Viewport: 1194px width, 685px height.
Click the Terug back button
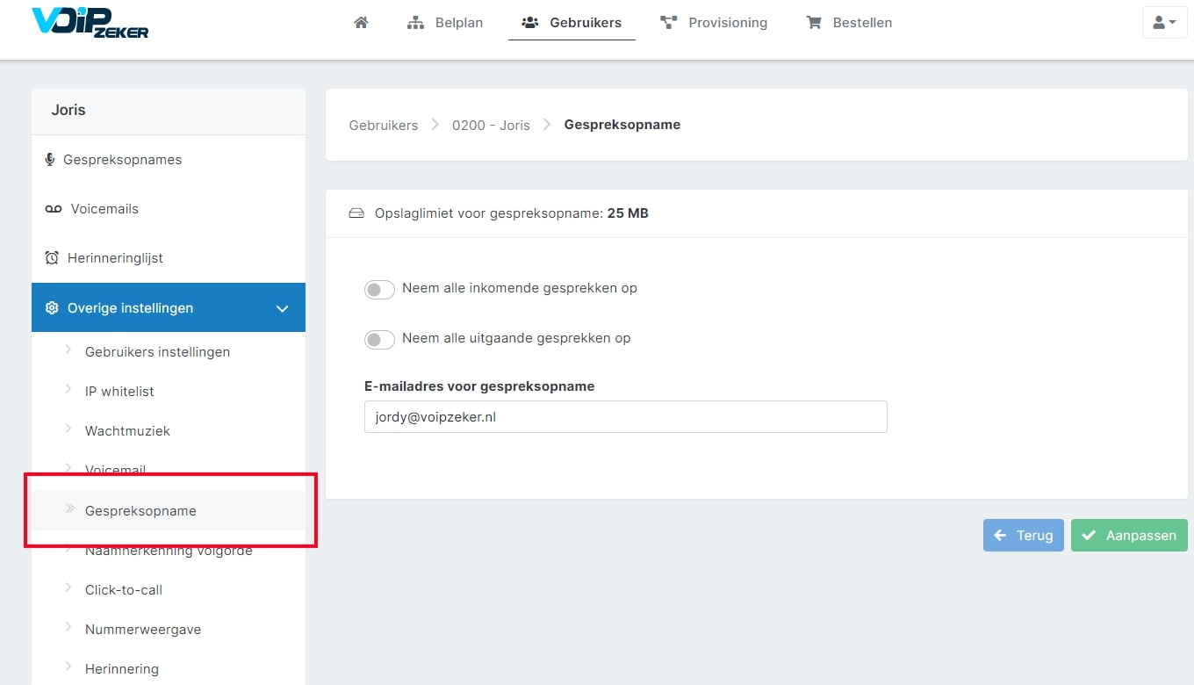point(1024,535)
